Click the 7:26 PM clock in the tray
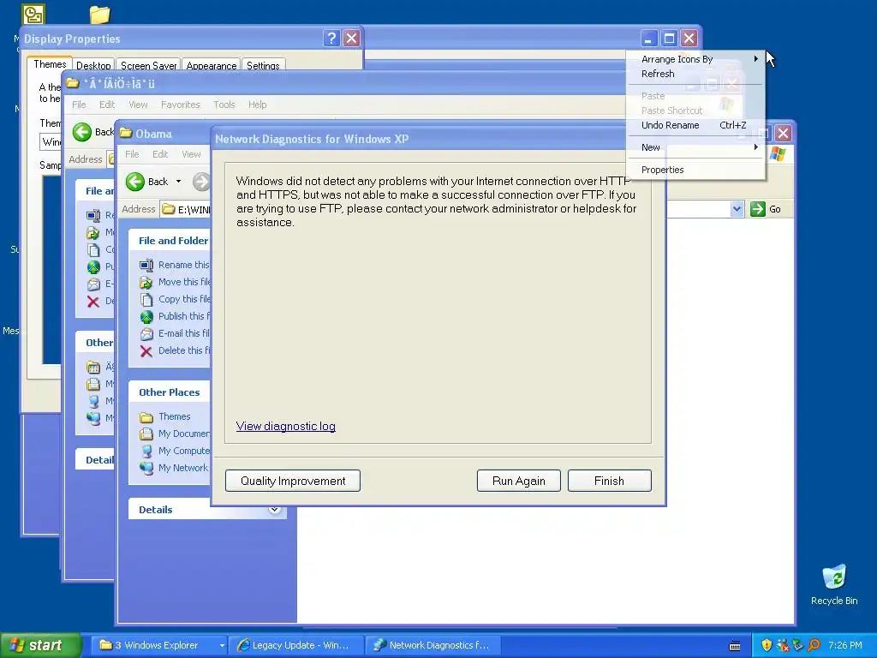The width and height of the screenshot is (877, 658). click(x=845, y=645)
